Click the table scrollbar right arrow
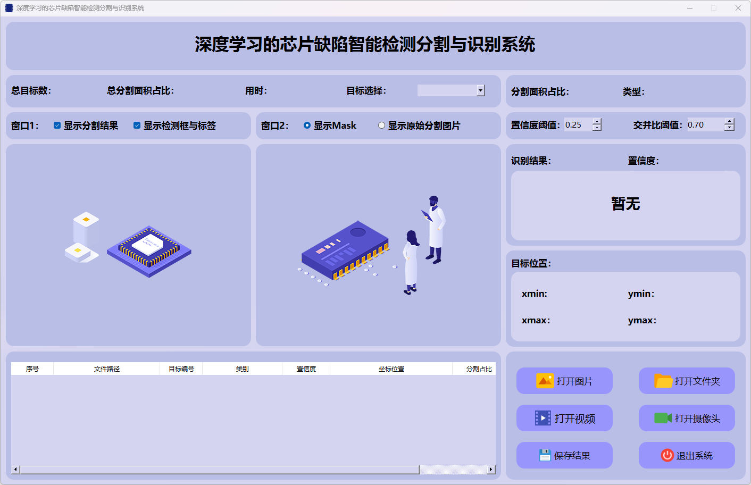Screen dimensions: 751x485 pyautogui.click(x=491, y=470)
